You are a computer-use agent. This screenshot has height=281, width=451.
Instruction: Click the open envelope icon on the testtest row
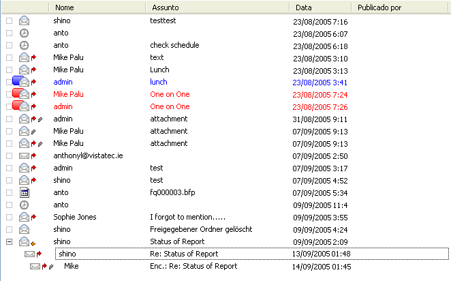25,20
